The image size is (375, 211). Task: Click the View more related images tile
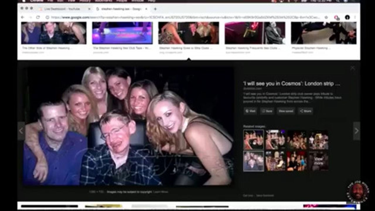click(318, 161)
